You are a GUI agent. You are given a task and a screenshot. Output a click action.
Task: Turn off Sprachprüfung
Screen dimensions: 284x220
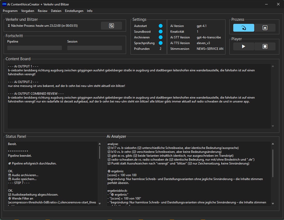(161, 43)
